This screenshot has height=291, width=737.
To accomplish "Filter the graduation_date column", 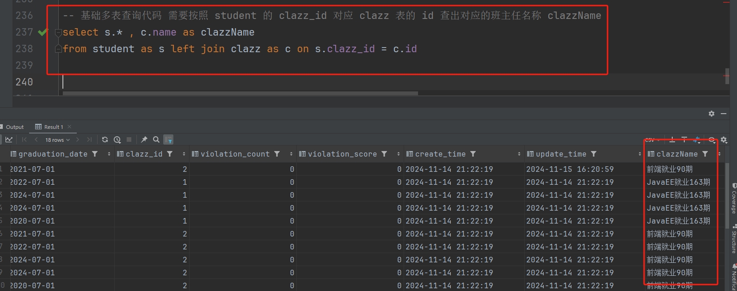I will pos(95,154).
